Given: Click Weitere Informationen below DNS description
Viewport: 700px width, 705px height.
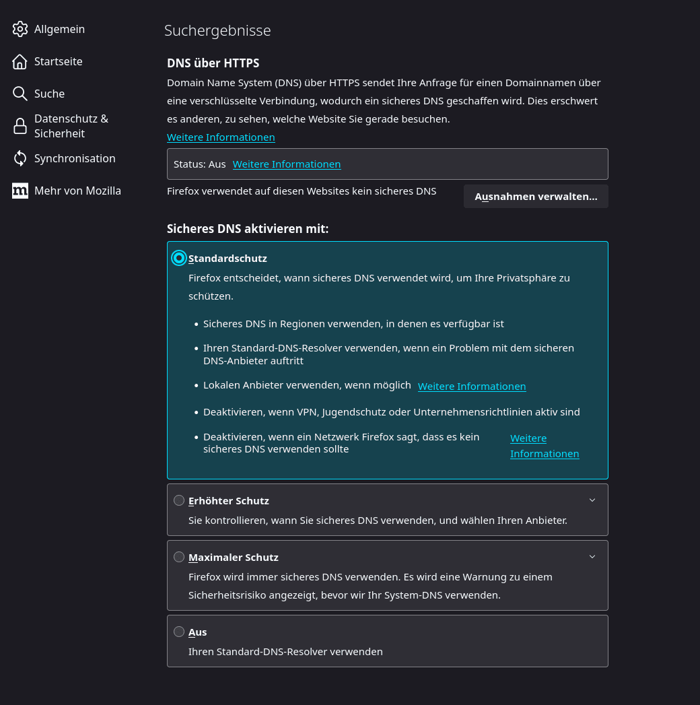Looking at the screenshot, I should click(x=221, y=137).
